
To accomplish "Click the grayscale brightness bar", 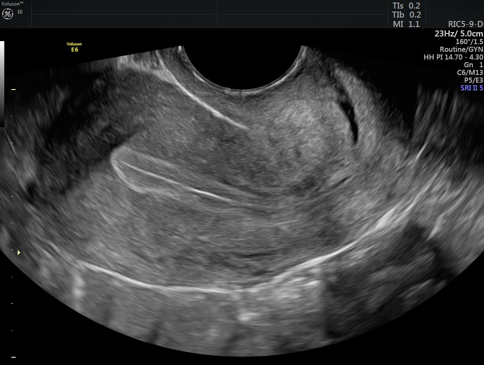I will [x=2, y=84].
